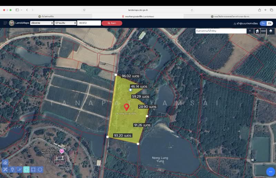
Task: Select the ruler measurement tool
Action: tap(5, 169)
